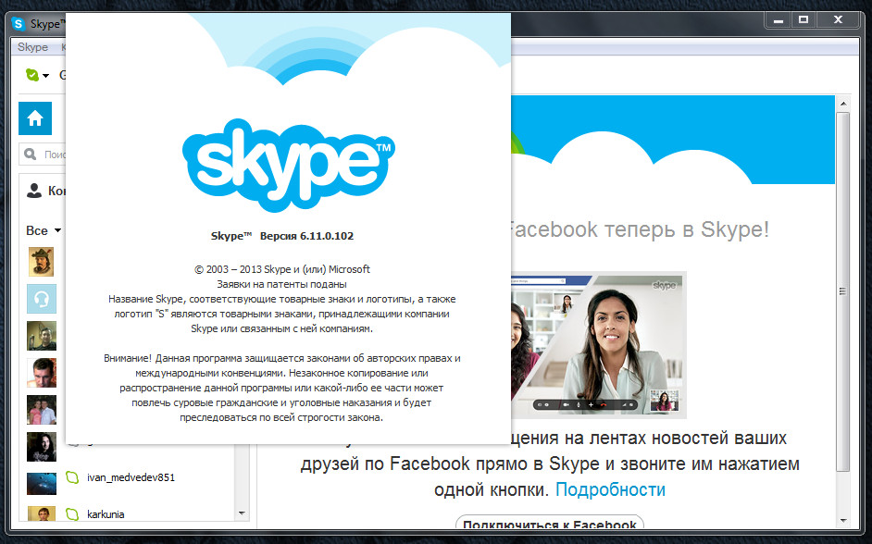Click the Home icon button
Screen dimensions: 872x544
tap(35, 118)
